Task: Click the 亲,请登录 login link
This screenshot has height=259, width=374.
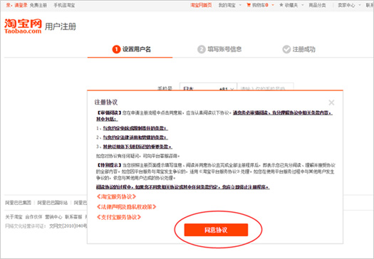Action: pos(16,5)
